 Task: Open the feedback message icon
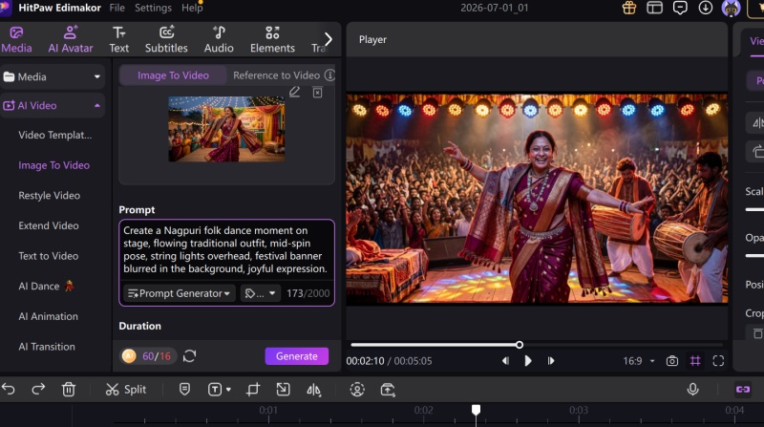tap(680, 8)
